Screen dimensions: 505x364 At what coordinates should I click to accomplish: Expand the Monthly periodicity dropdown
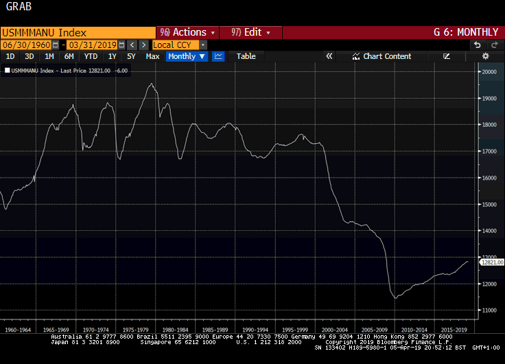[187, 56]
